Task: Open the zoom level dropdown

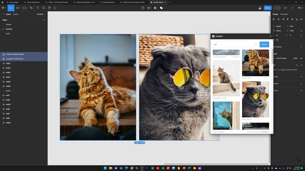Action: pyautogui.click(x=300, y=8)
